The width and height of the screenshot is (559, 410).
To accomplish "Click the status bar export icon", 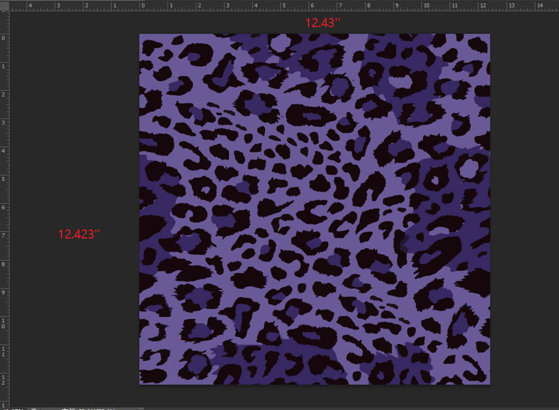I will click(34, 408).
